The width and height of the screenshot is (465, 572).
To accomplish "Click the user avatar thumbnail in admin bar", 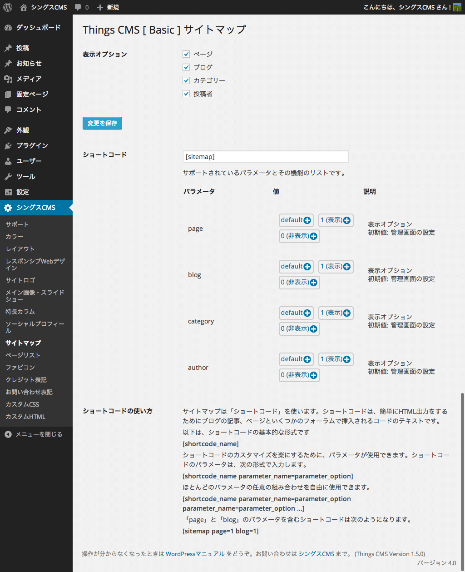I will click(457, 7).
